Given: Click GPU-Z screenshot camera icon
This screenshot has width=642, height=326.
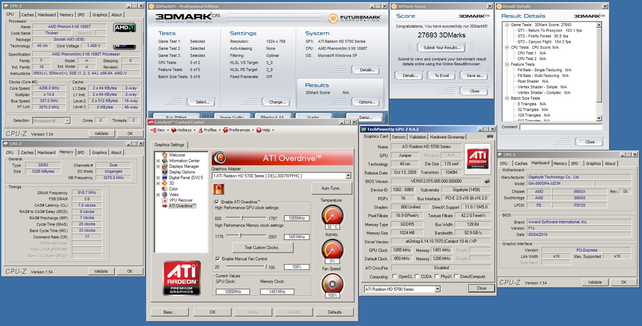Looking at the screenshot, I should coord(490,137).
